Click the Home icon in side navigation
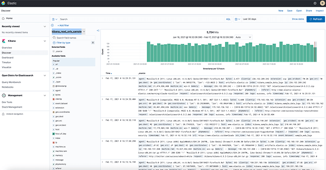 3,18
